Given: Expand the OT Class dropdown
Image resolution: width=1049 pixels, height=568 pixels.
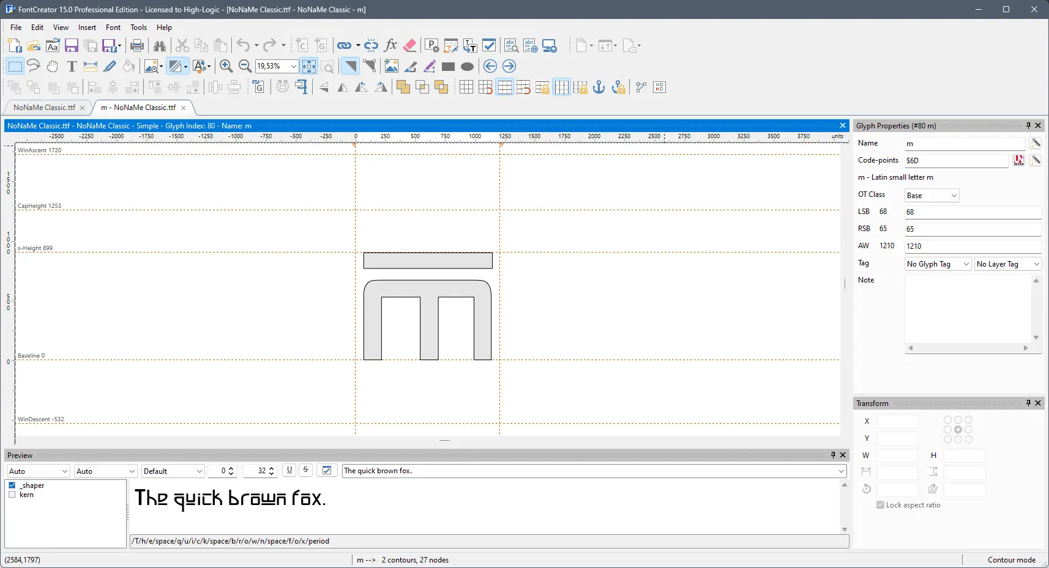Looking at the screenshot, I should coord(954,196).
